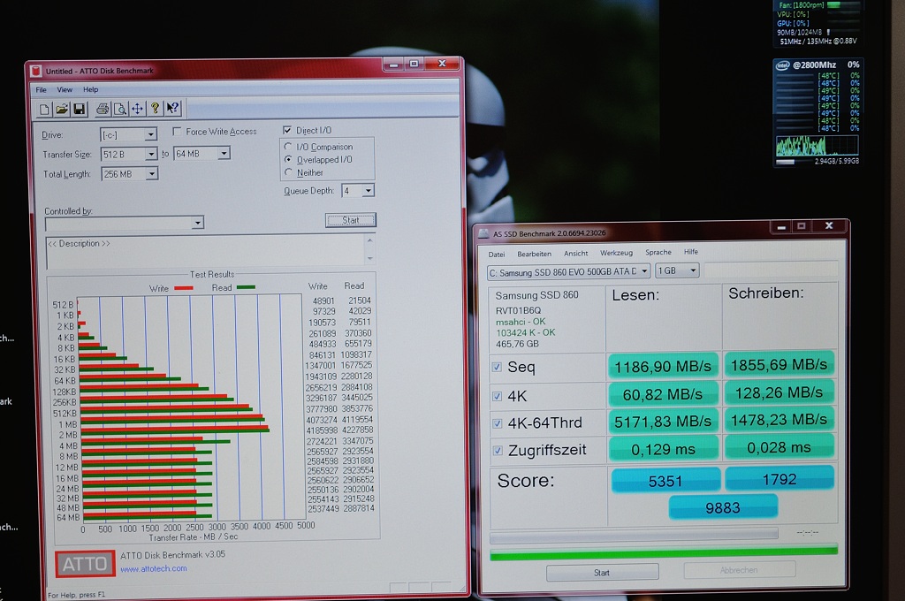Click the 4K write value 128,26 MB/s
The width and height of the screenshot is (905, 601).
[779, 392]
